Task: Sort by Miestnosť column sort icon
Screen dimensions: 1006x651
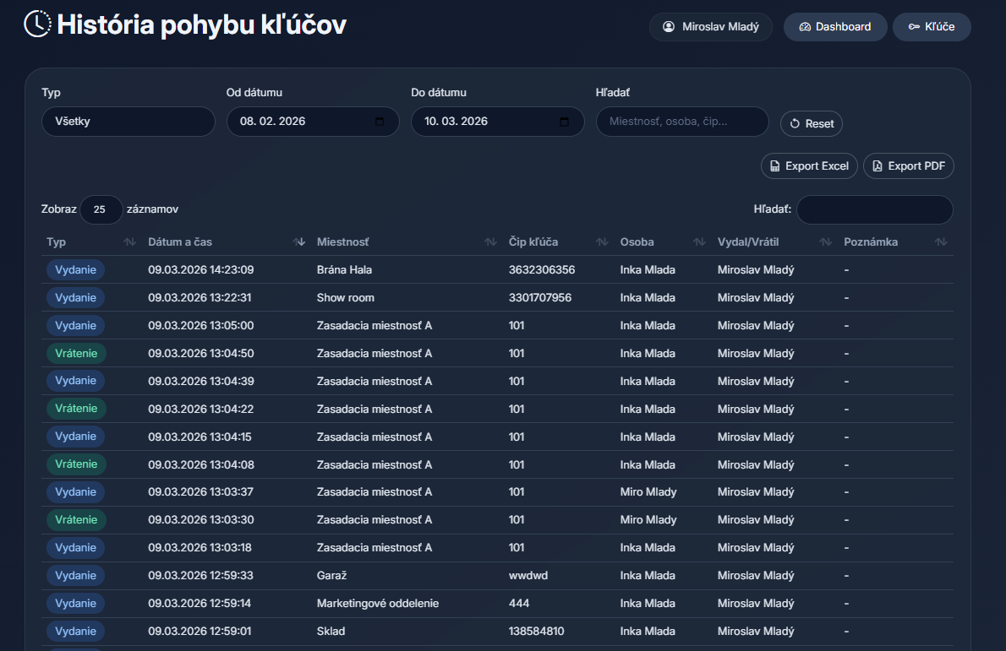Action: tap(490, 242)
